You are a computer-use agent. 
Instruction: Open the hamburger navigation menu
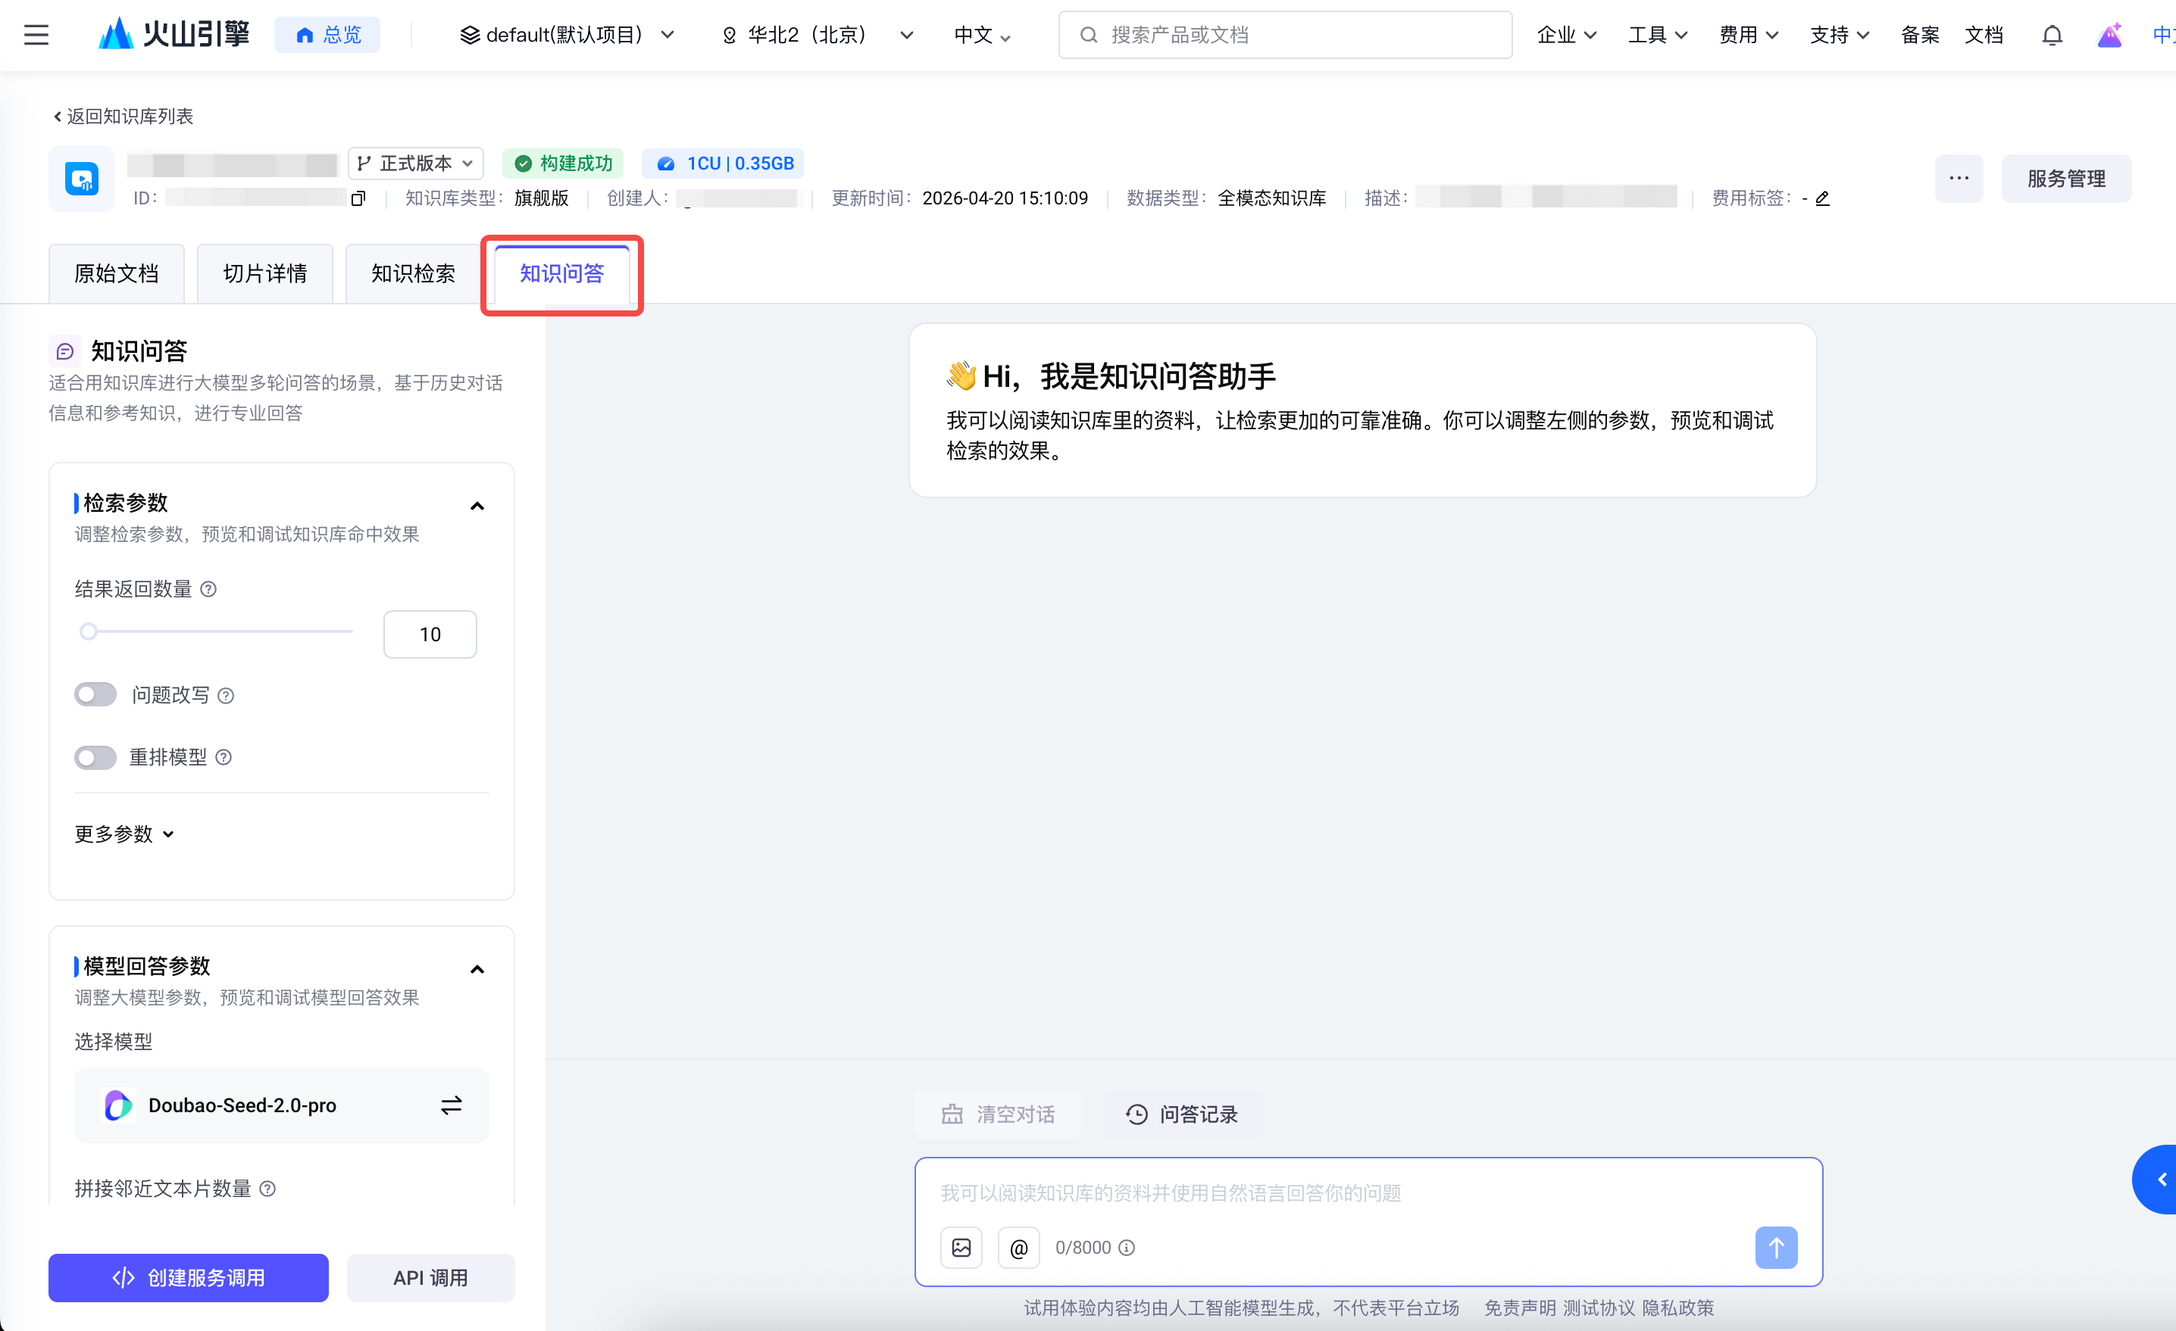point(36,36)
